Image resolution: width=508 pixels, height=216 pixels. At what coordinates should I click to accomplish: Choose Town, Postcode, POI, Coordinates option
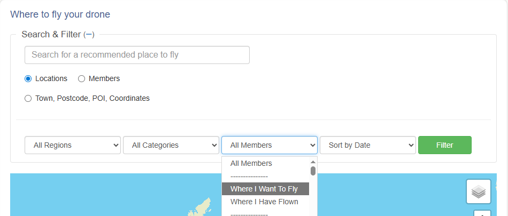28,98
